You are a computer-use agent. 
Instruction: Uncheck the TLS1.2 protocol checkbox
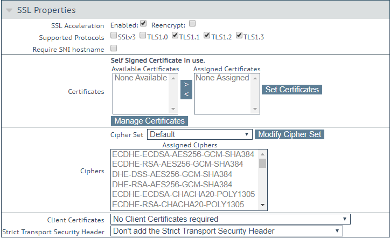[207, 36]
